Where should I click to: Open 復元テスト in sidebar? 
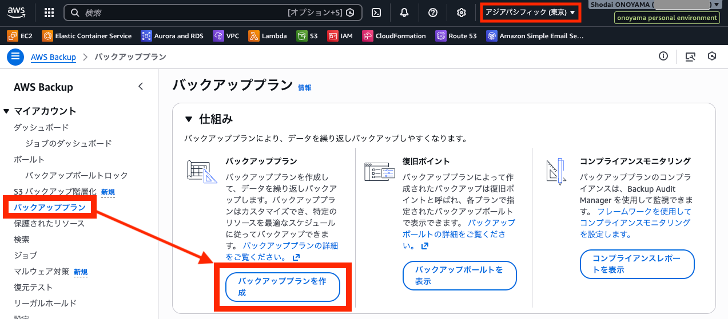coord(33,287)
